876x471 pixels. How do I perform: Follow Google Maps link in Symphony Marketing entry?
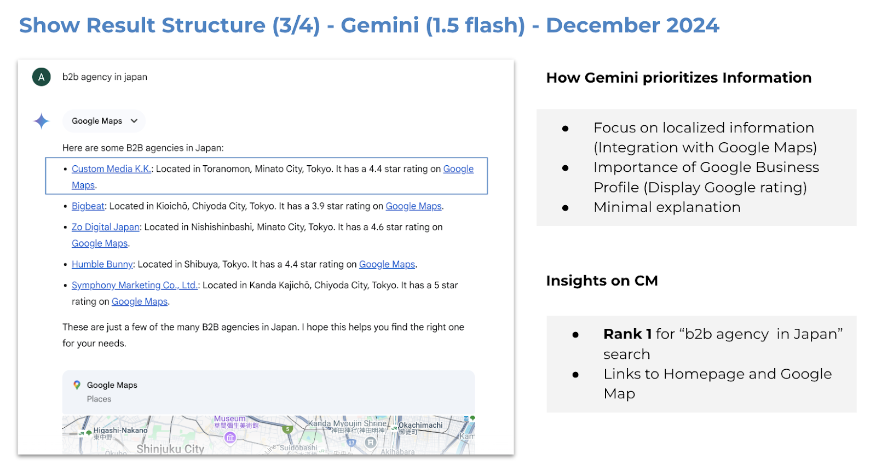tap(140, 301)
